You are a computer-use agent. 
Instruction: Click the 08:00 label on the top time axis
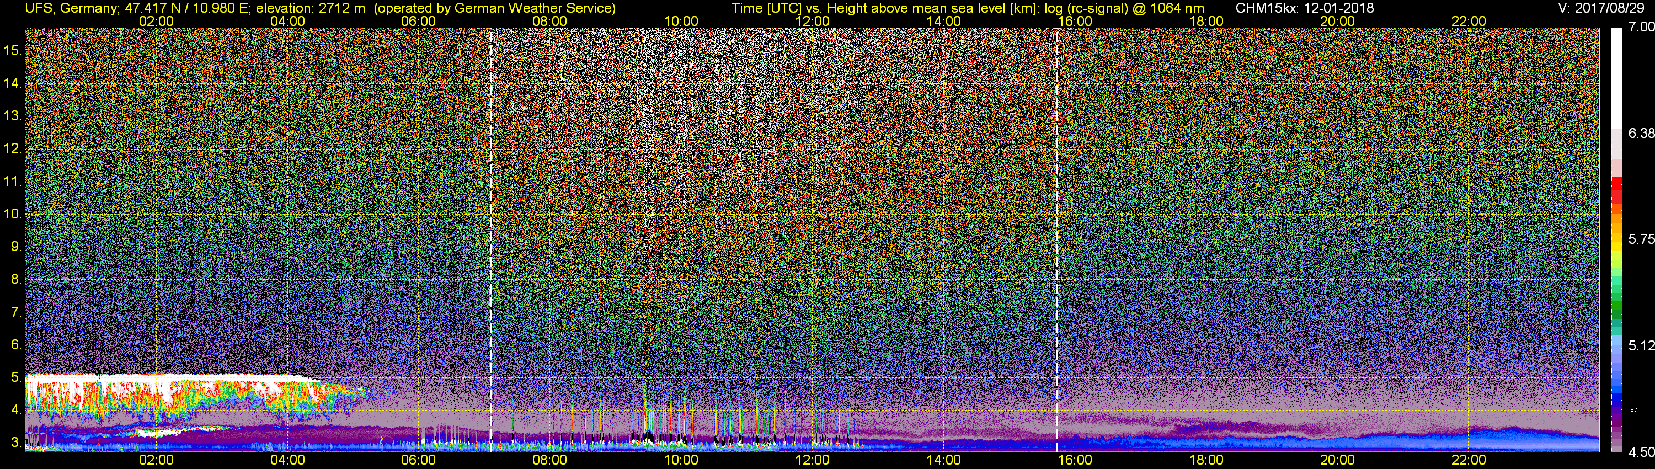[550, 21]
